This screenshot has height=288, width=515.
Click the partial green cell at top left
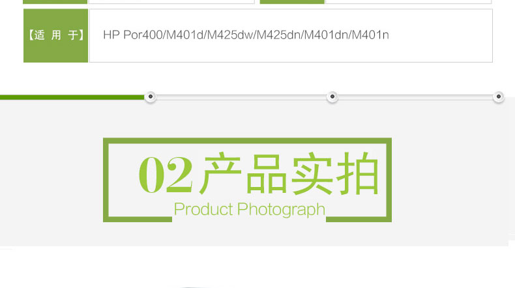click(x=55, y=2)
